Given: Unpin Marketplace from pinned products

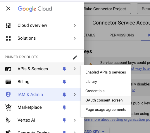Looking at the screenshot, I should click(64, 107).
